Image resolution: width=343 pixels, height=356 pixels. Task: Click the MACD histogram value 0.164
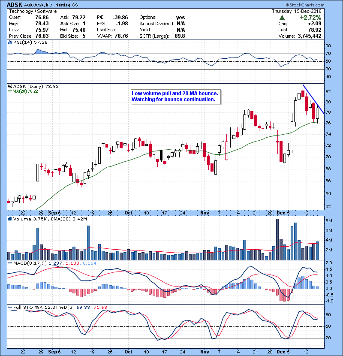pos(90,263)
